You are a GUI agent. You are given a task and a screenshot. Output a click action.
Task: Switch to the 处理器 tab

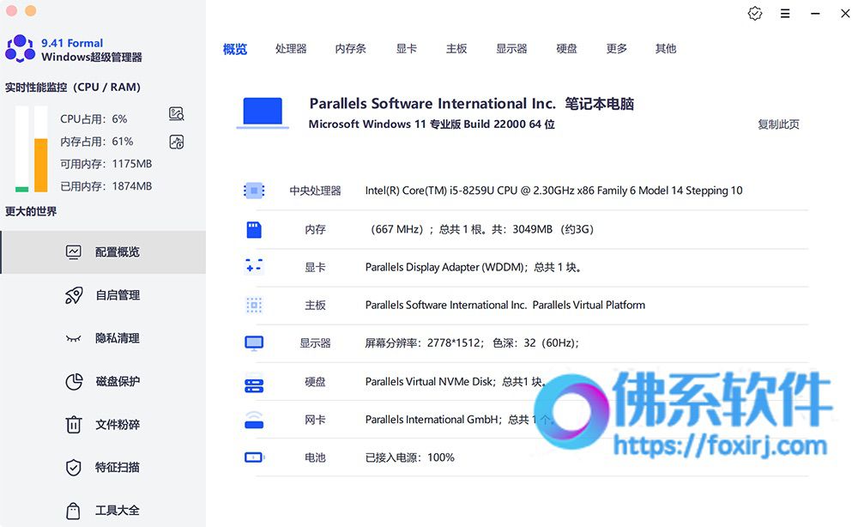pos(291,49)
